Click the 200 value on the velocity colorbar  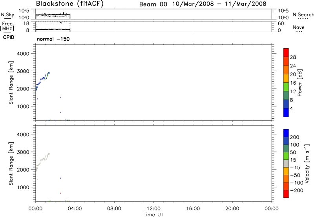point(295,137)
